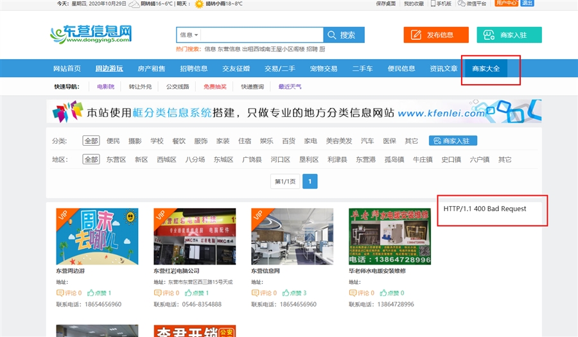Open the 商家大全 navigation tab

[486, 69]
